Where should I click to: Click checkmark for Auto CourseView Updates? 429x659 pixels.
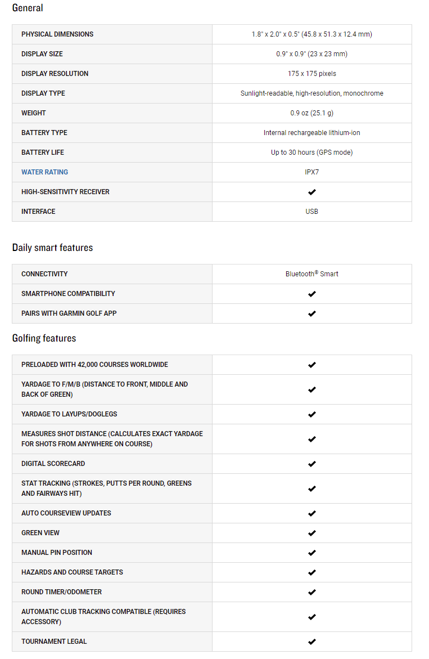point(312,514)
